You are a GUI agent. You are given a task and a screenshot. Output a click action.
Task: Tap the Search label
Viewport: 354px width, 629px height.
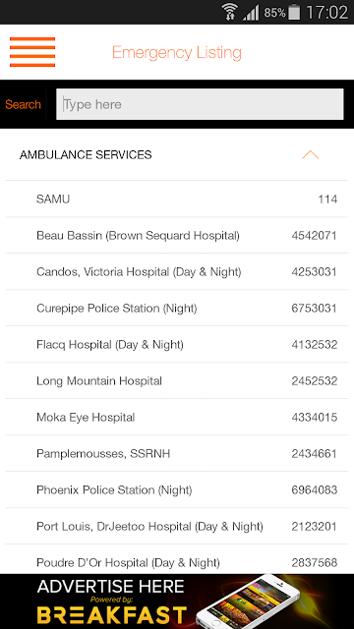23,104
